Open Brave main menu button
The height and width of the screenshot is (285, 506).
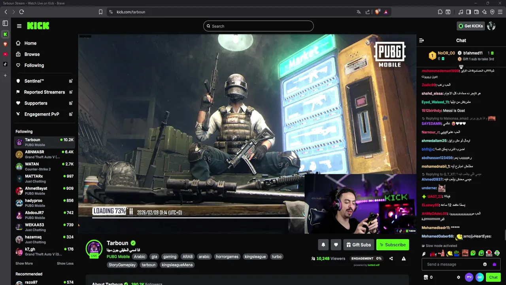tap(500, 12)
